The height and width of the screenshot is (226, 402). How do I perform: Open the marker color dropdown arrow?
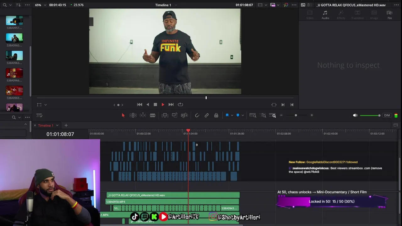[x=242, y=116]
